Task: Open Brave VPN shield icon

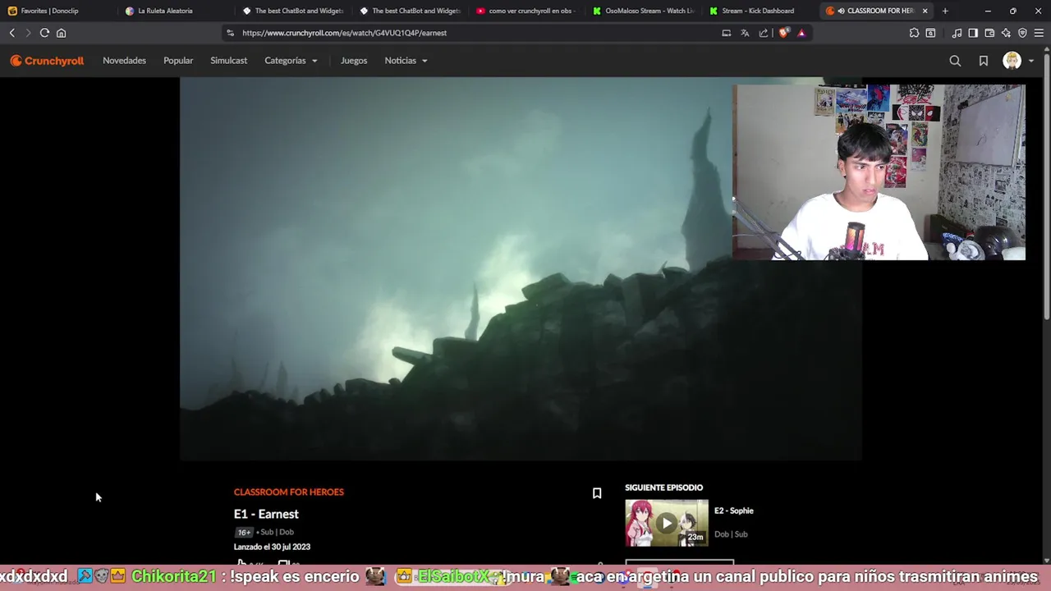Action: (1022, 33)
